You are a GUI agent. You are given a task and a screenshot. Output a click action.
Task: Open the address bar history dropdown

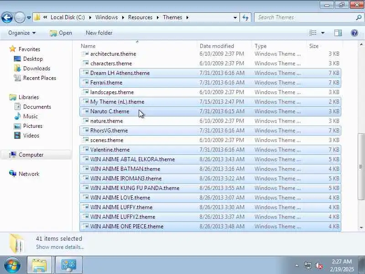[235, 17]
